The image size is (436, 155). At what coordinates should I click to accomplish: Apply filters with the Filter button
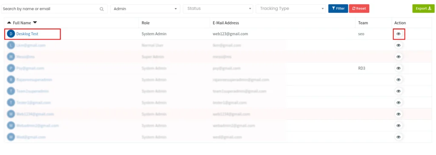coord(338,8)
